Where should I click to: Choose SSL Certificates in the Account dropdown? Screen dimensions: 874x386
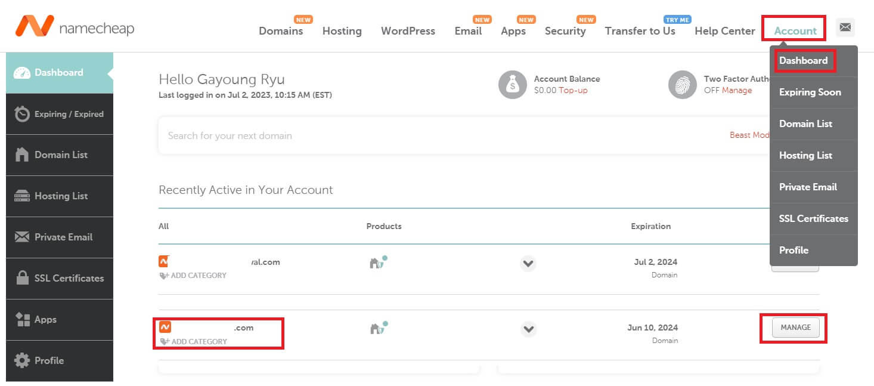point(814,219)
